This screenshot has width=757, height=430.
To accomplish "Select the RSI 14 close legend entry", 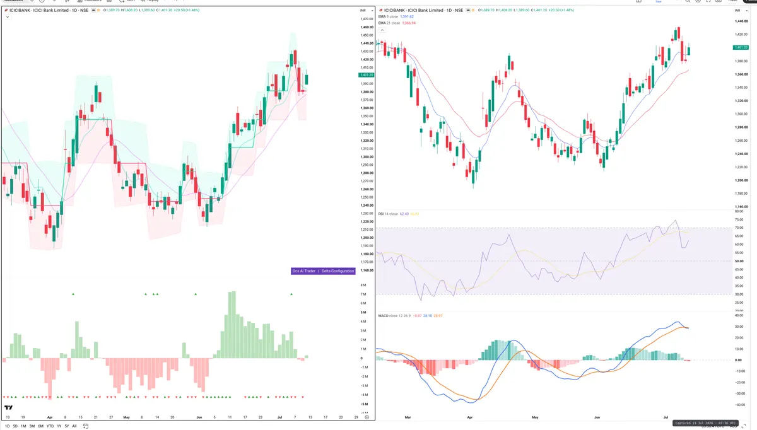I will (388, 214).
